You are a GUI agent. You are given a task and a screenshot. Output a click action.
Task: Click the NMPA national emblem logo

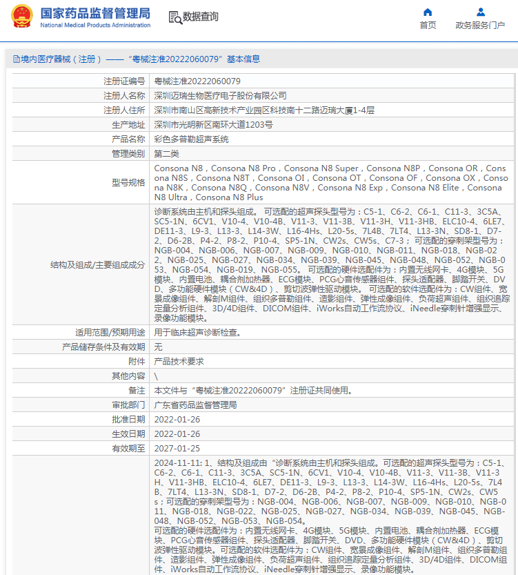coord(22,16)
